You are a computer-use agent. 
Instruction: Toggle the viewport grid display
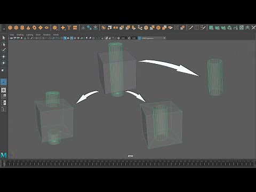click(x=36, y=38)
